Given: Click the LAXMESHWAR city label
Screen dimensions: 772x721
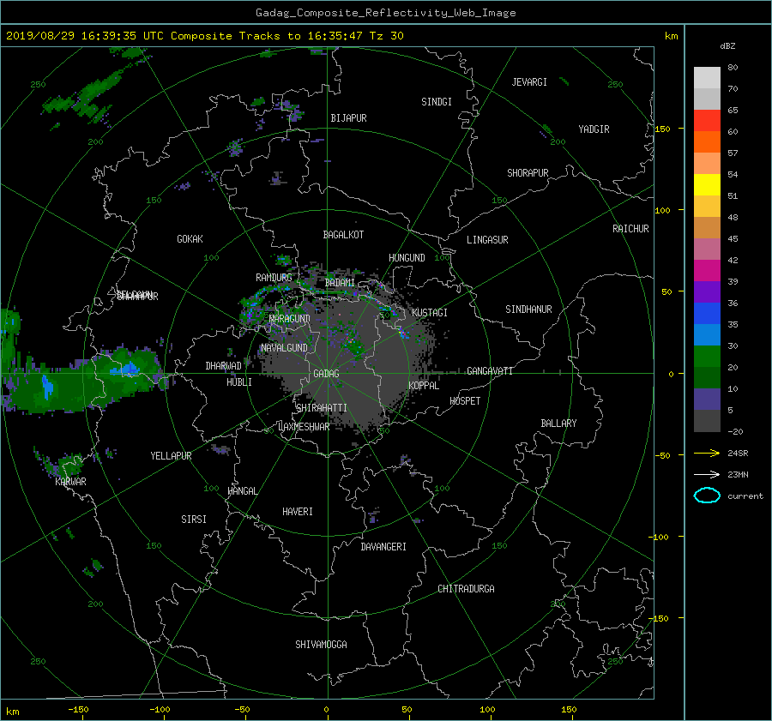Looking at the screenshot, I should tap(304, 427).
